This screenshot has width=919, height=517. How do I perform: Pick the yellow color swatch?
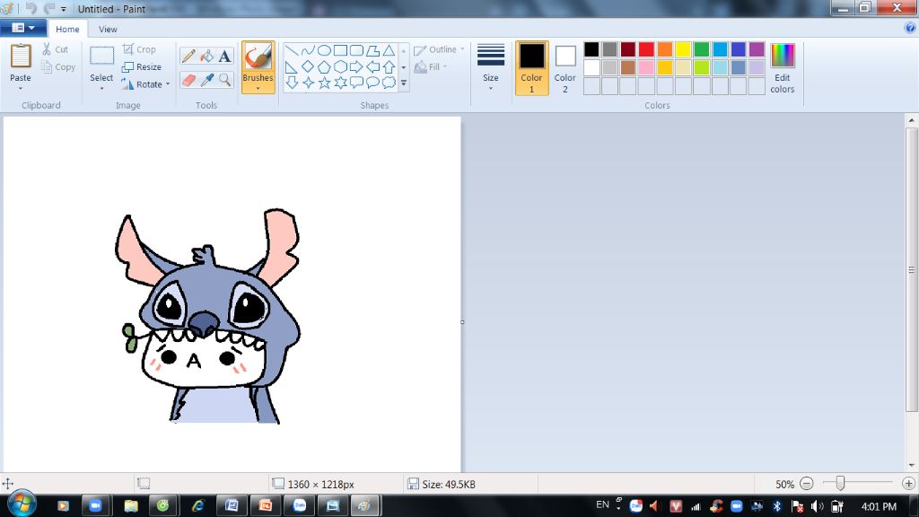pos(683,49)
